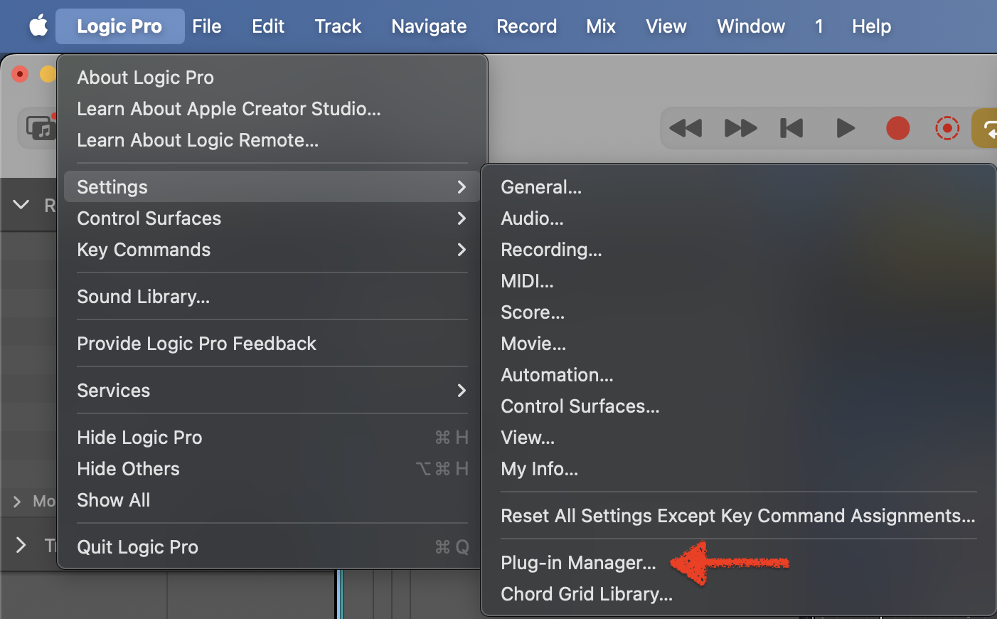
Task: Enable the Capture Recording icon
Action: click(947, 128)
